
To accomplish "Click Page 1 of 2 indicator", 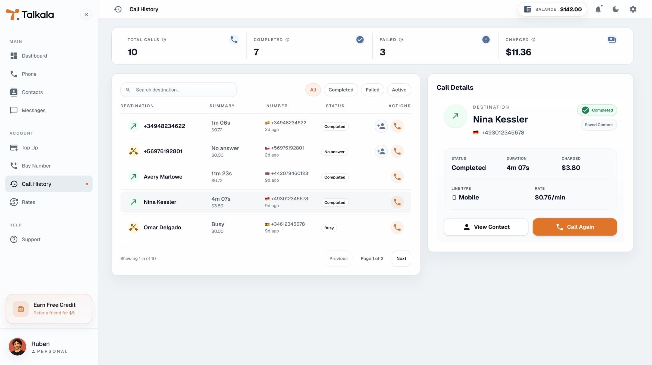I will 372,259.
